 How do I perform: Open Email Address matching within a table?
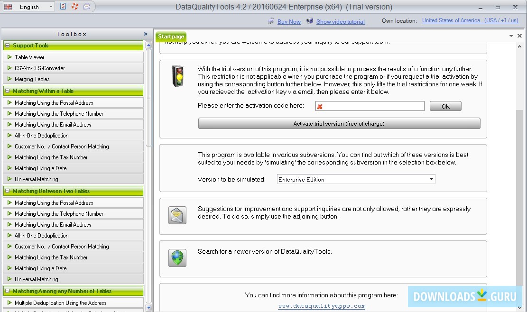[x=73, y=125]
